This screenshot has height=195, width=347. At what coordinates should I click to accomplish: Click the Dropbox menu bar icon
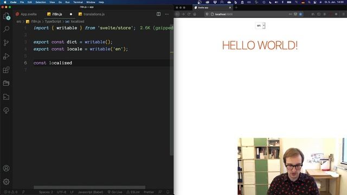[215, 2]
